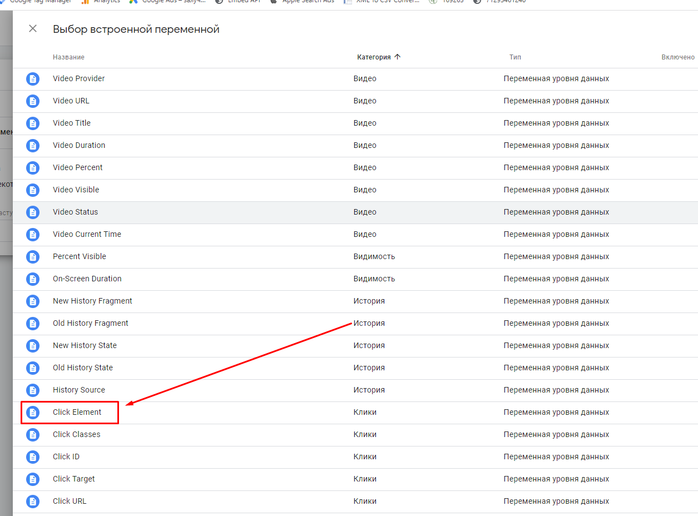Click the sort arrow next to Категория
Viewport: 698px width, 516px height.
coord(397,57)
